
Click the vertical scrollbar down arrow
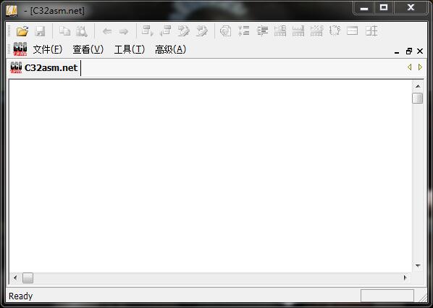pyautogui.click(x=418, y=266)
